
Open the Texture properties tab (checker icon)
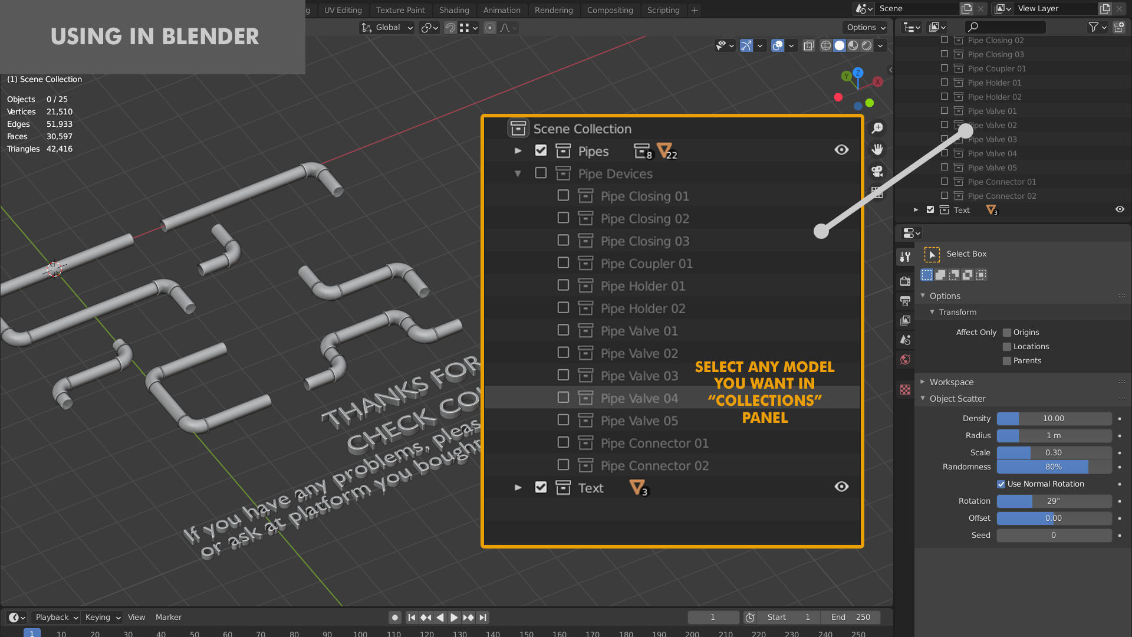coord(906,389)
